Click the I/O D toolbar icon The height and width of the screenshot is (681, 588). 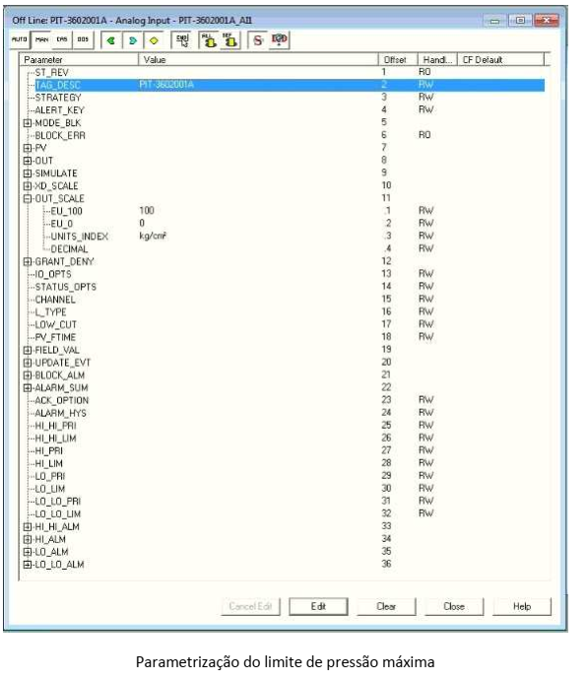279,40
